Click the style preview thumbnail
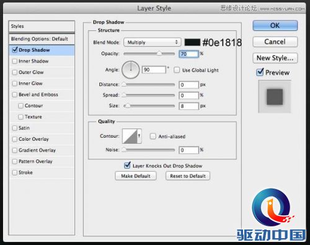310x245 pixels. click(275, 97)
